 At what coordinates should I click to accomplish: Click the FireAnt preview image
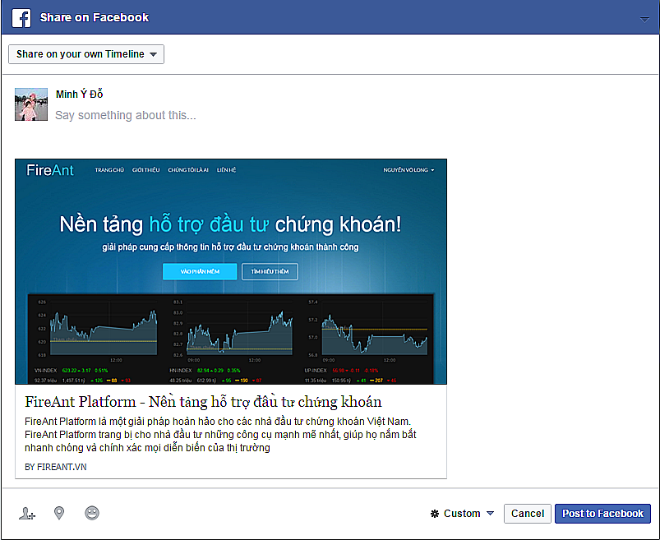click(x=231, y=271)
